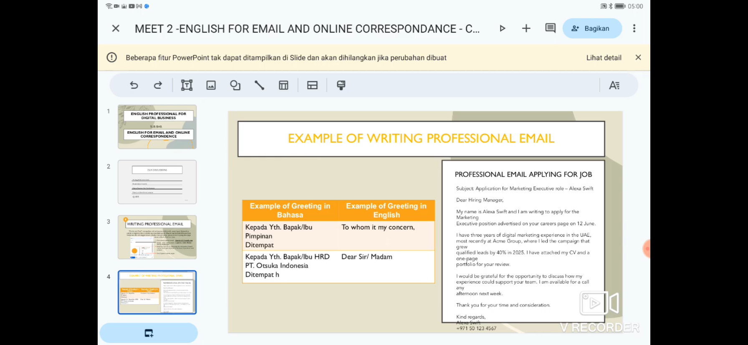This screenshot has height=345, width=748.
Task: Select slide 4 thumbnail
Action: (x=157, y=292)
